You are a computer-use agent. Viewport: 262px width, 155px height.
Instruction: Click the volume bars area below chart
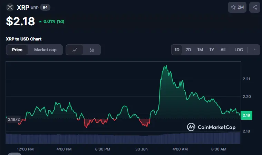[123, 138]
